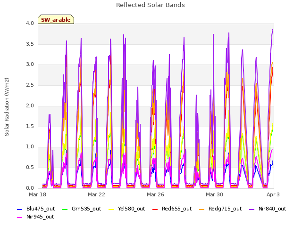The height and width of the screenshot is (226, 302).
Task: Click the Mar 22 x-axis tick label
Action: point(96,194)
